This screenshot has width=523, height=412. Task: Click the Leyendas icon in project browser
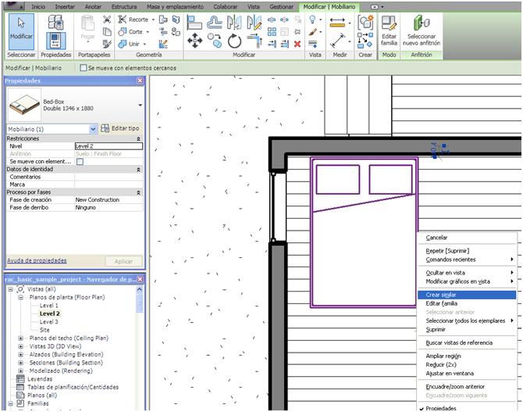coord(21,378)
